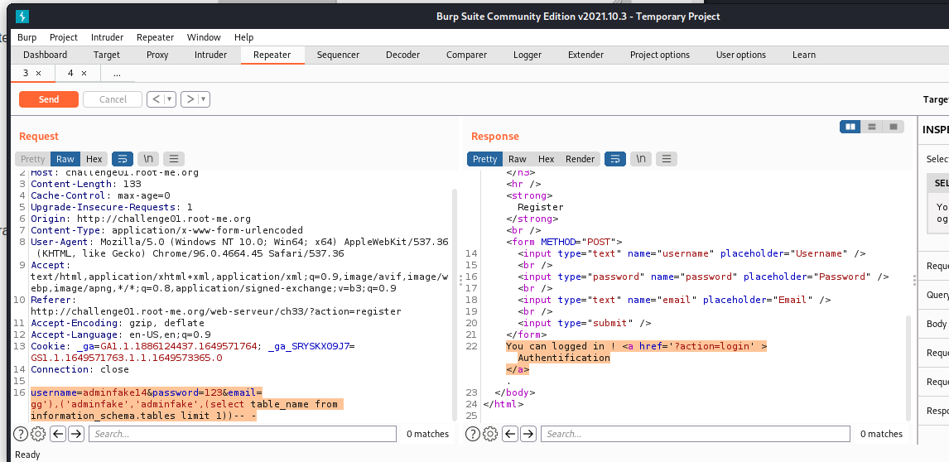Select side-by-side split layout icon
949x462 pixels.
pyautogui.click(x=850, y=127)
